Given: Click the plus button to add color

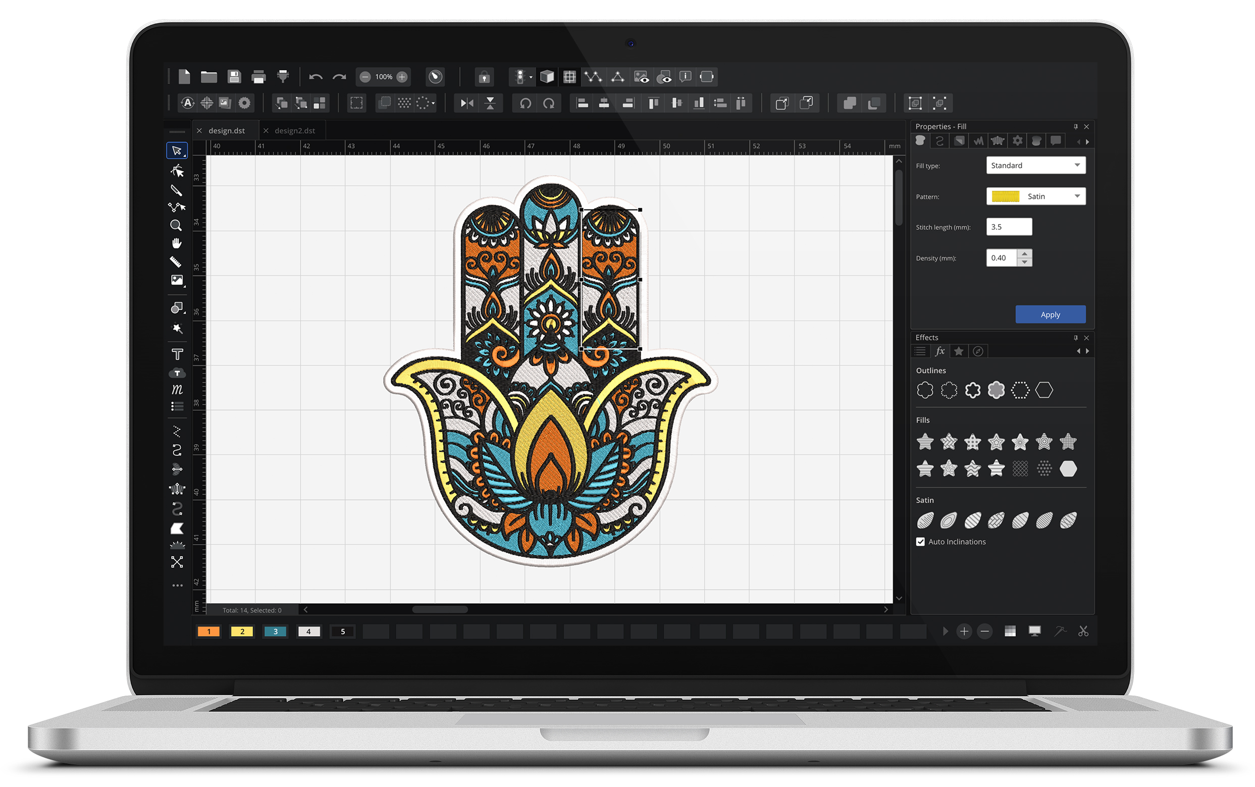Looking at the screenshot, I should pyautogui.click(x=964, y=632).
